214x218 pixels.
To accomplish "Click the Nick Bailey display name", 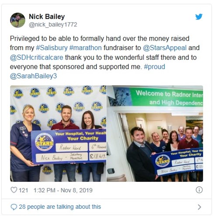I will coord(47,17).
